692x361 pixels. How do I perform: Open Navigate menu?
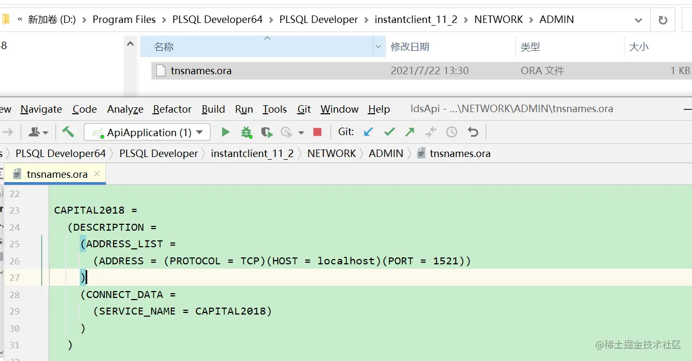[41, 109]
